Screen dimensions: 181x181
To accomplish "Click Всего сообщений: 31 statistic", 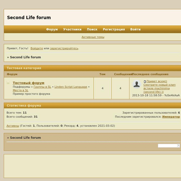I will pos(22,117).
